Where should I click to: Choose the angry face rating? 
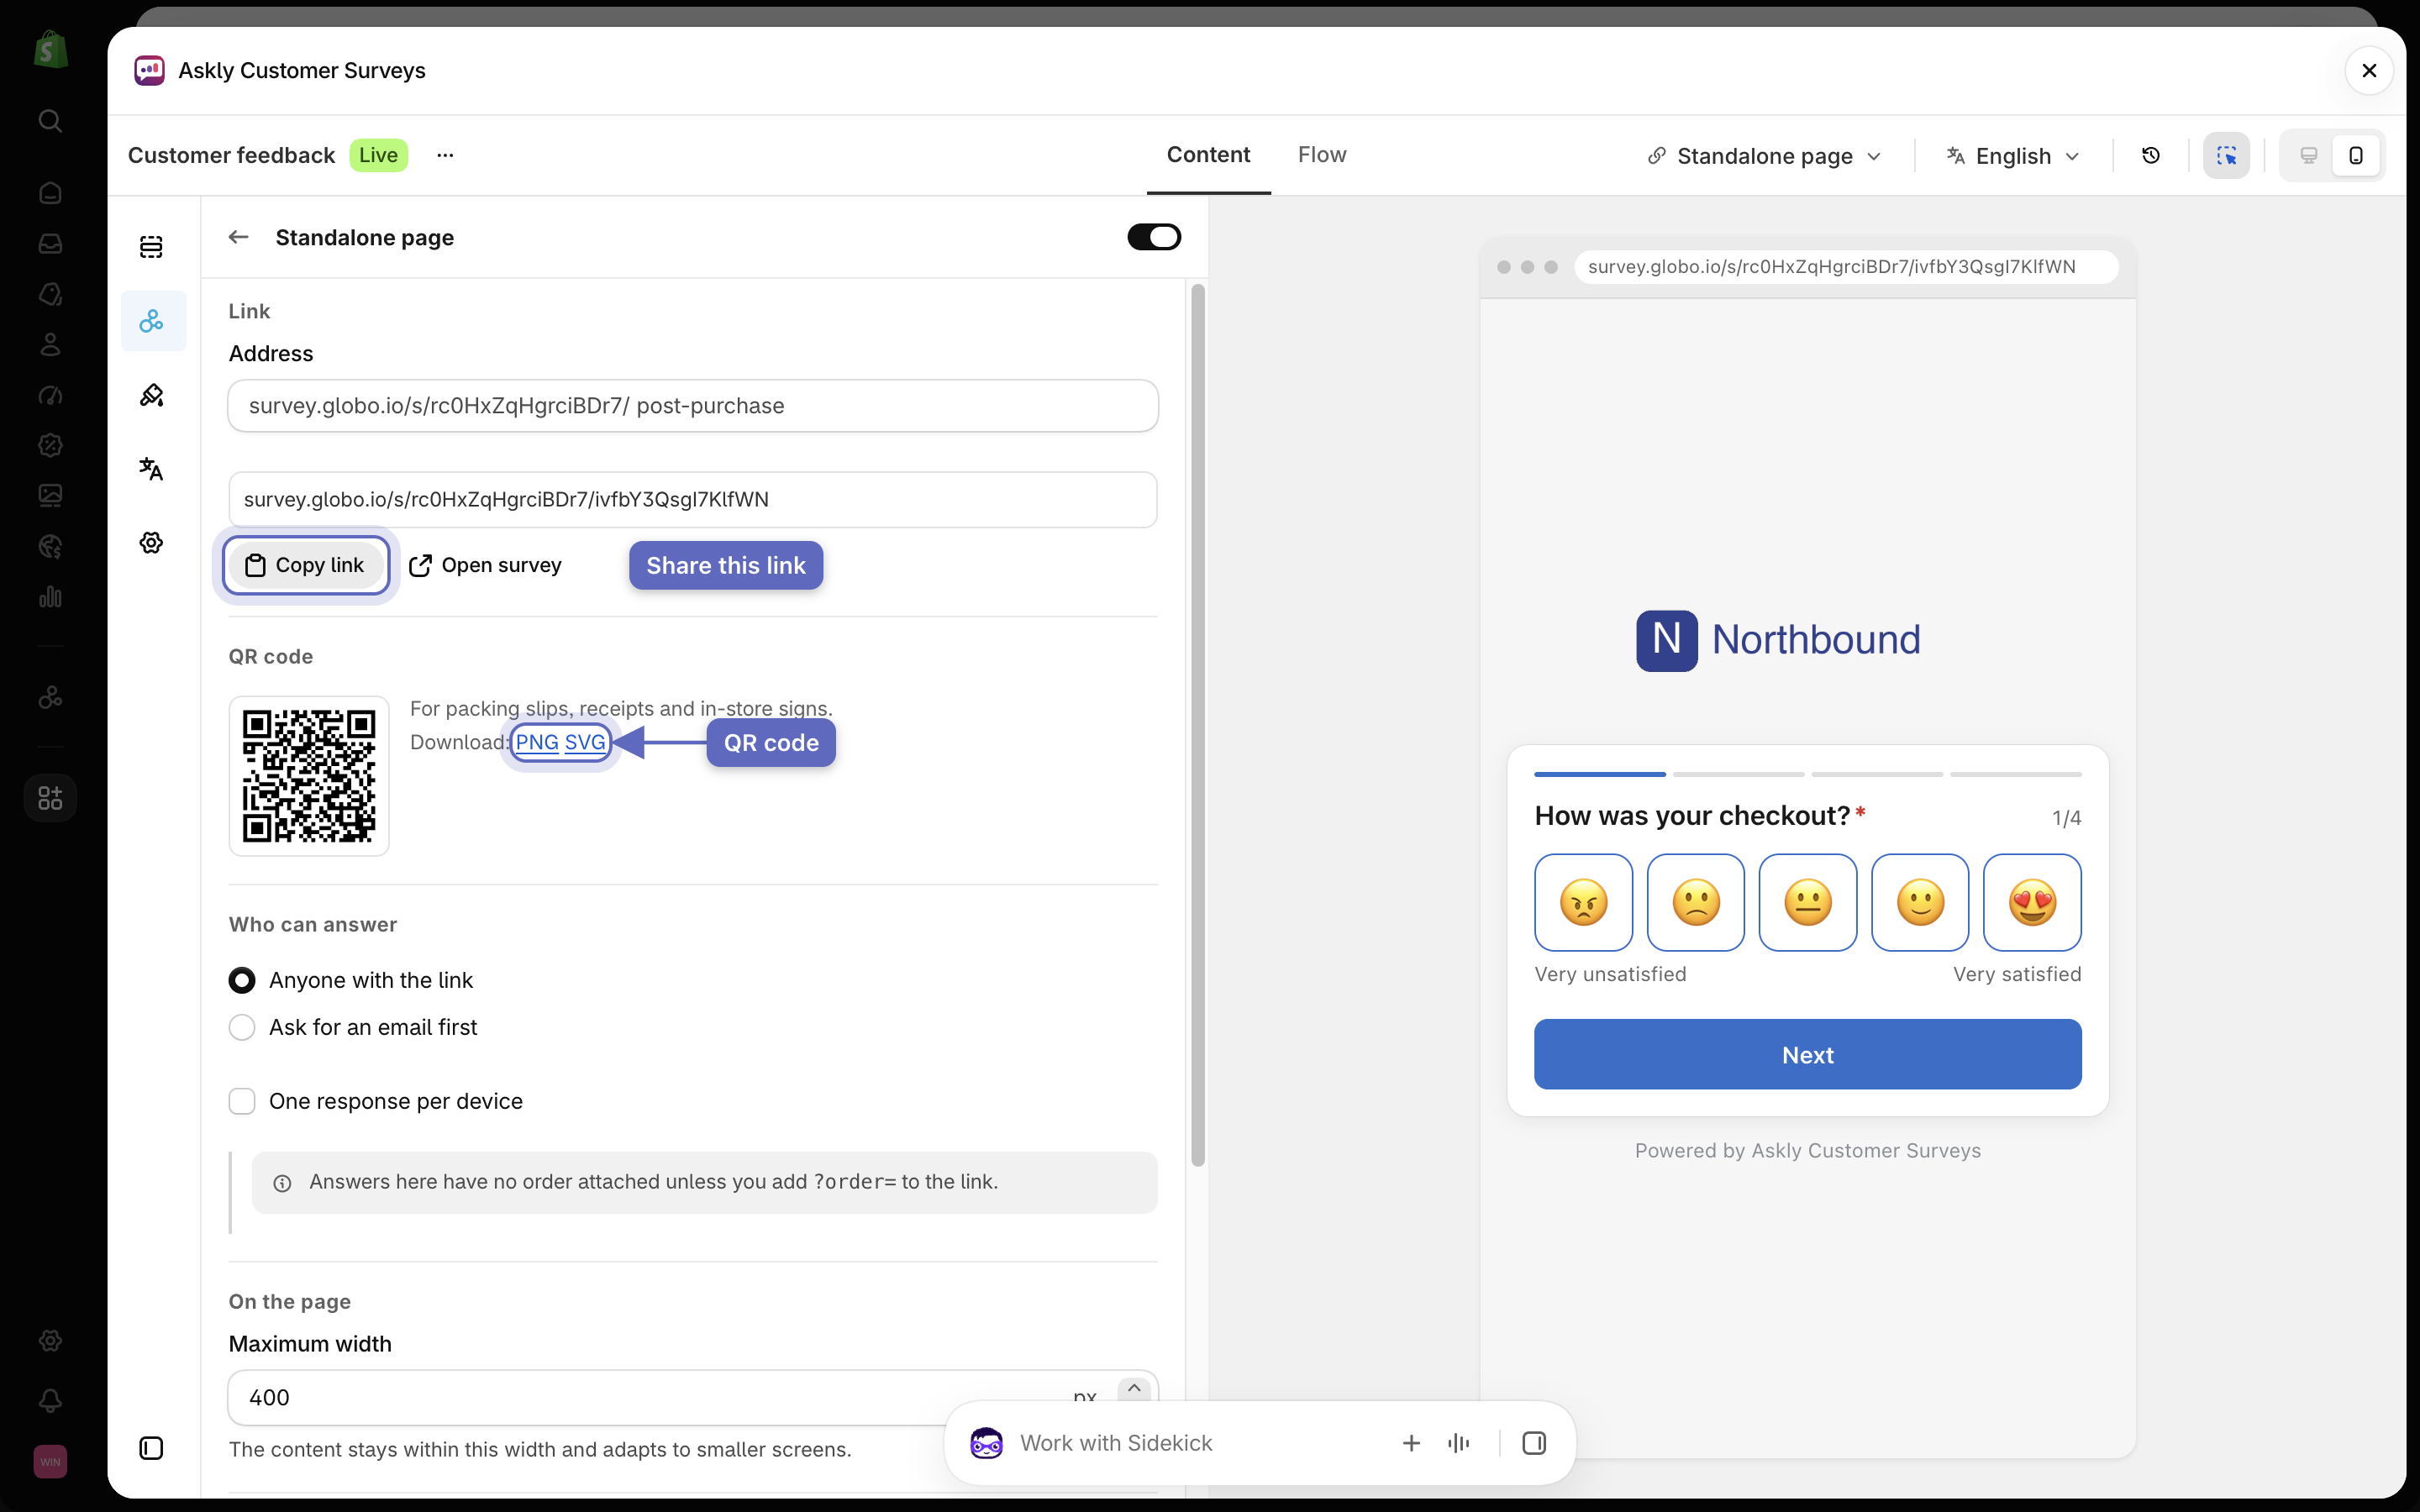pos(1583,902)
